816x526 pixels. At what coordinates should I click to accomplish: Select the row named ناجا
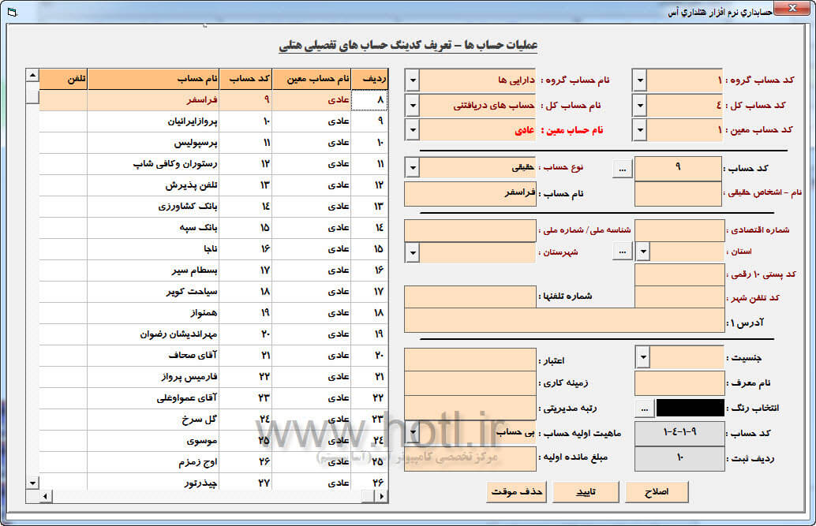[x=213, y=249]
